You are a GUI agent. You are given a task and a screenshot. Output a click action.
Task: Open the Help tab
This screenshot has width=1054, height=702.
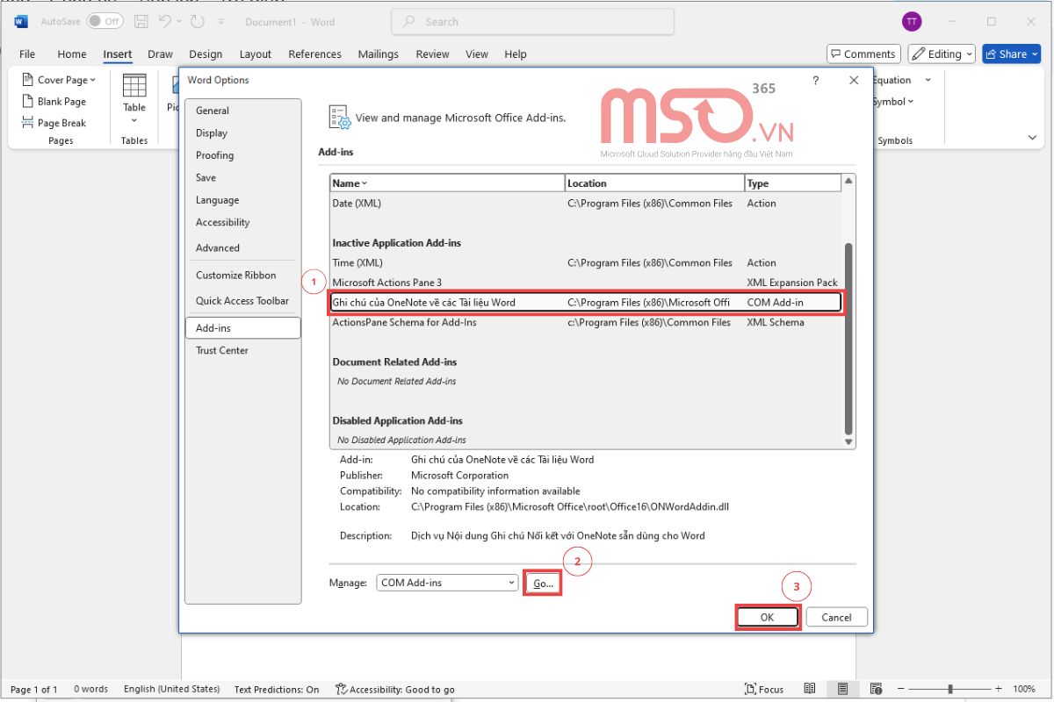(x=516, y=54)
